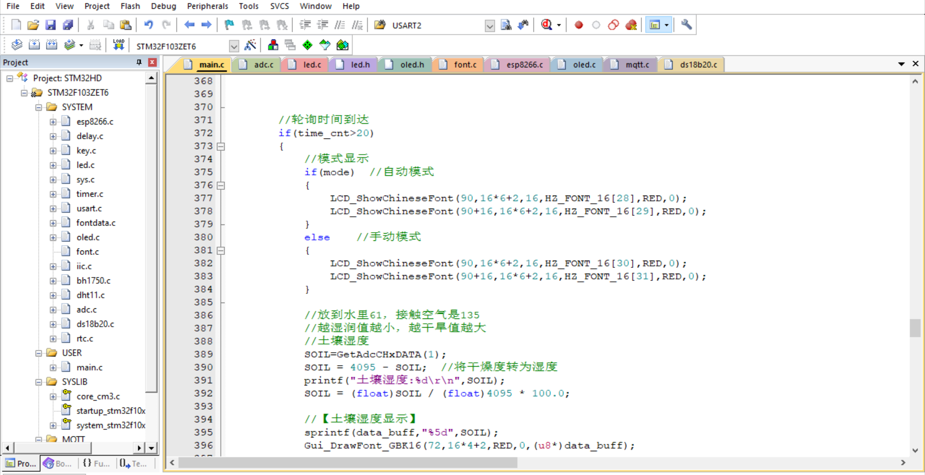Toggle code folding at line 373
Viewport: 925px width, 475px height.
(x=221, y=146)
